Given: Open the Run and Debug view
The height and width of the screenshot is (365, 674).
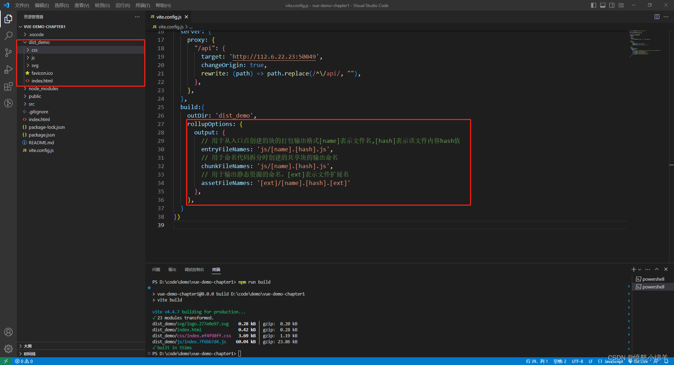Looking at the screenshot, I should (8, 69).
